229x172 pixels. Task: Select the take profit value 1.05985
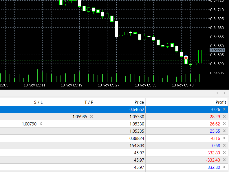(x=80, y=117)
